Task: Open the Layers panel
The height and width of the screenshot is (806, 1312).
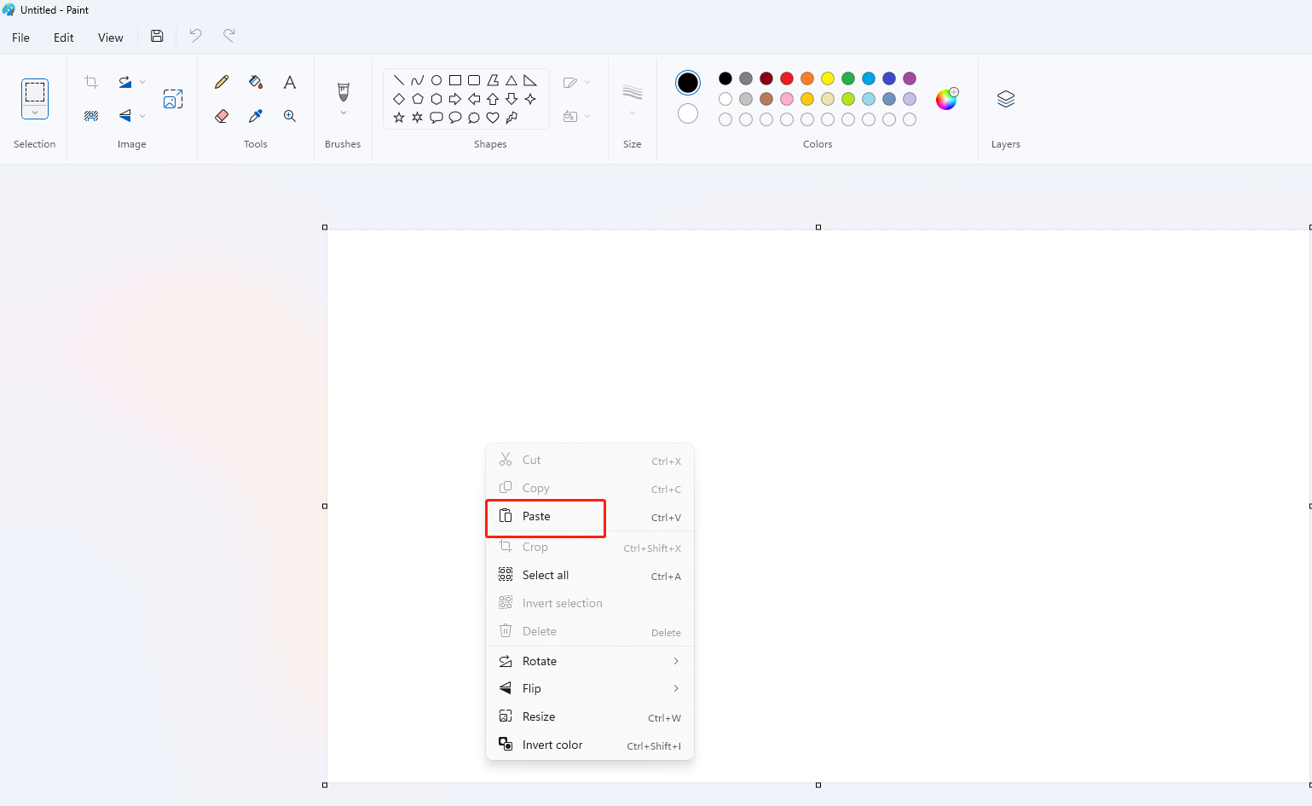Action: click(1005, 99)
